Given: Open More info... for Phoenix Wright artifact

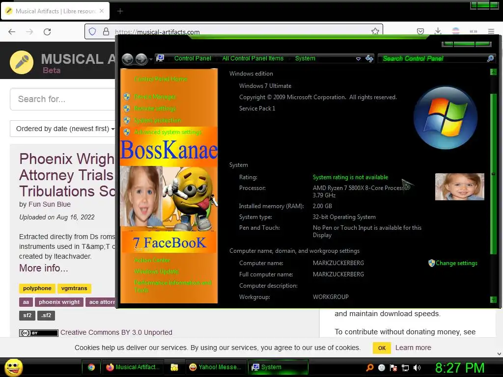Looking at the screenshot, I should point(44,268).
